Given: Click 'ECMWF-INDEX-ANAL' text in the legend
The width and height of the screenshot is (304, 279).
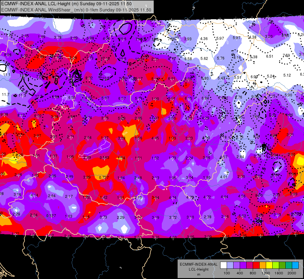Looking at the screenshot, I should [x=198, y=264].
